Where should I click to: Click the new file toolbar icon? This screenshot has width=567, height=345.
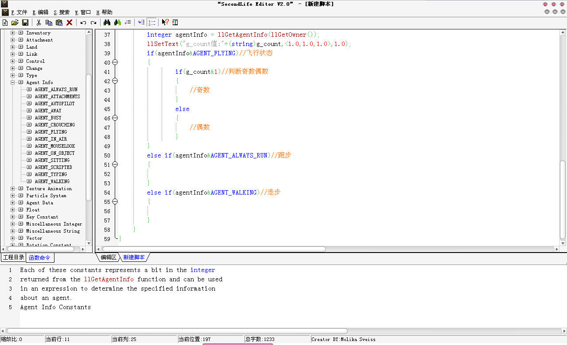tap(5, 23)
